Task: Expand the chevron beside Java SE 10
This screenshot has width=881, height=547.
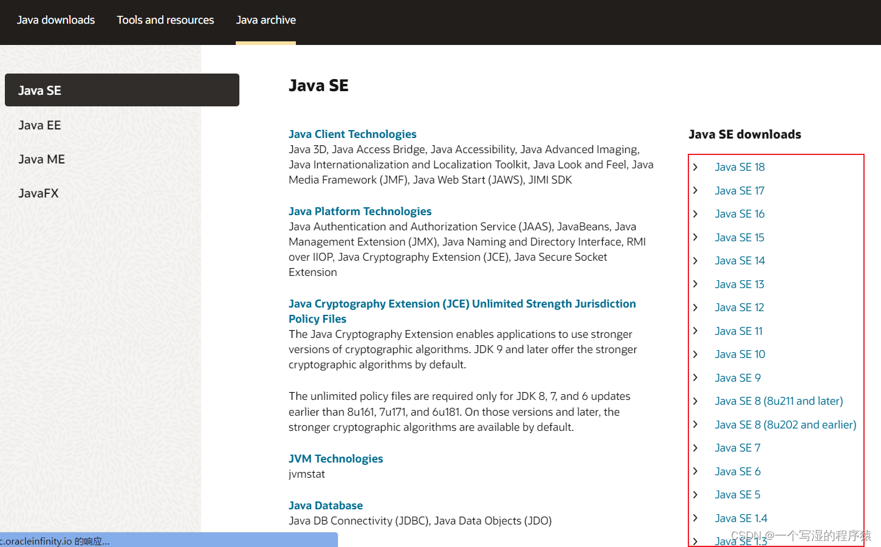Action: (x=696, y=354)
